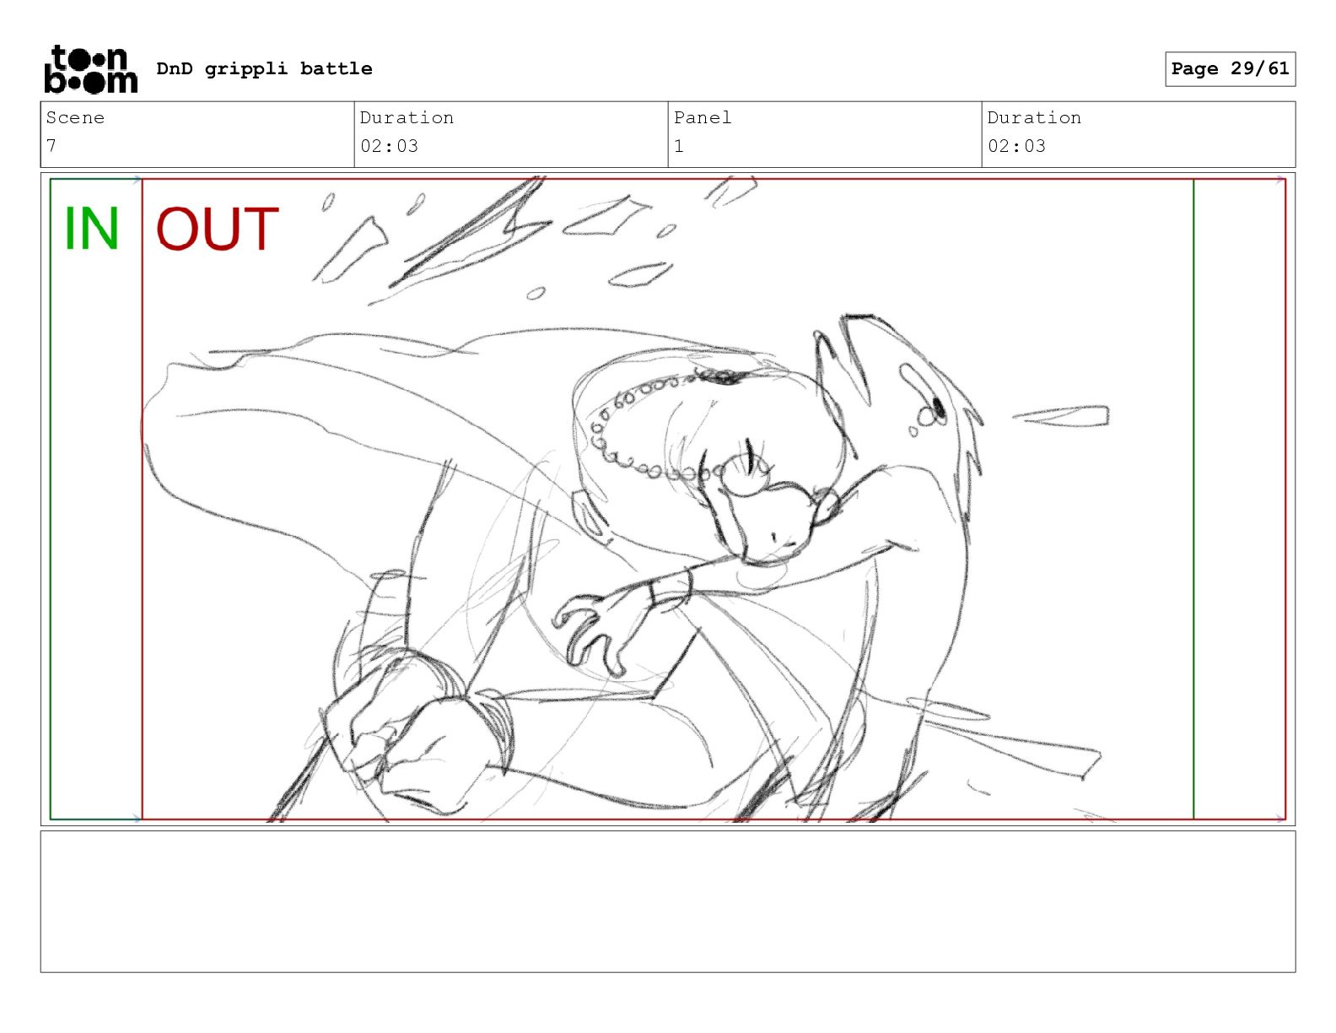Click the 'Scene' header label
The width and height of the screenshot is (1336, 1033).
(x=75, y=117)
